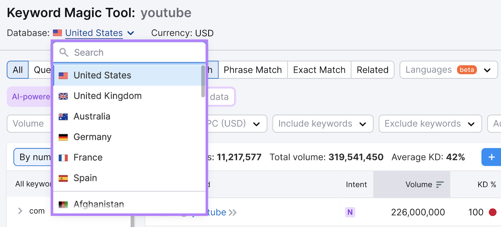Click the N intent badge
Viewport: 501px width, 227px height.
point(350,212)
